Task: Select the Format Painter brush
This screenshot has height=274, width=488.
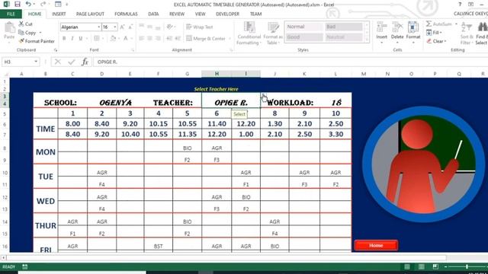Action: [x=21, y=41]
